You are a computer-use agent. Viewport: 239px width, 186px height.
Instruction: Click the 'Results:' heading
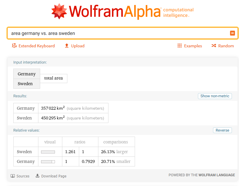coord(20,96)
